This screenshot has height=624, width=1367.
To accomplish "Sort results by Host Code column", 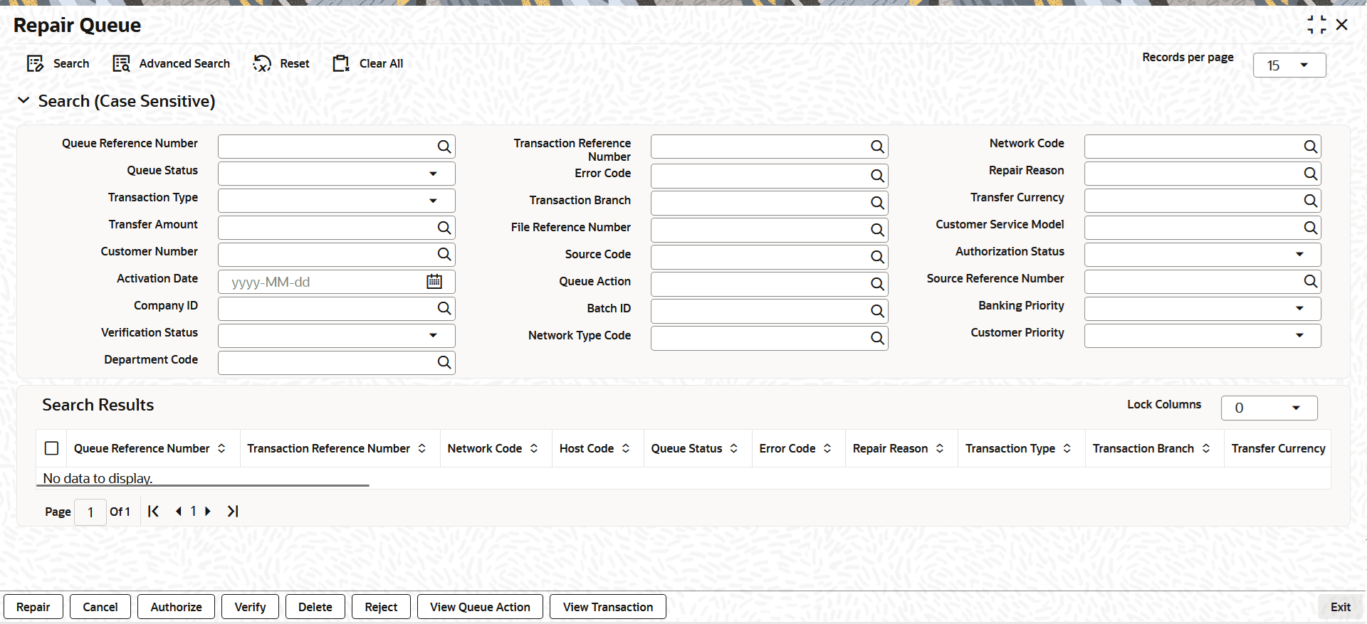I will (625, 449).
